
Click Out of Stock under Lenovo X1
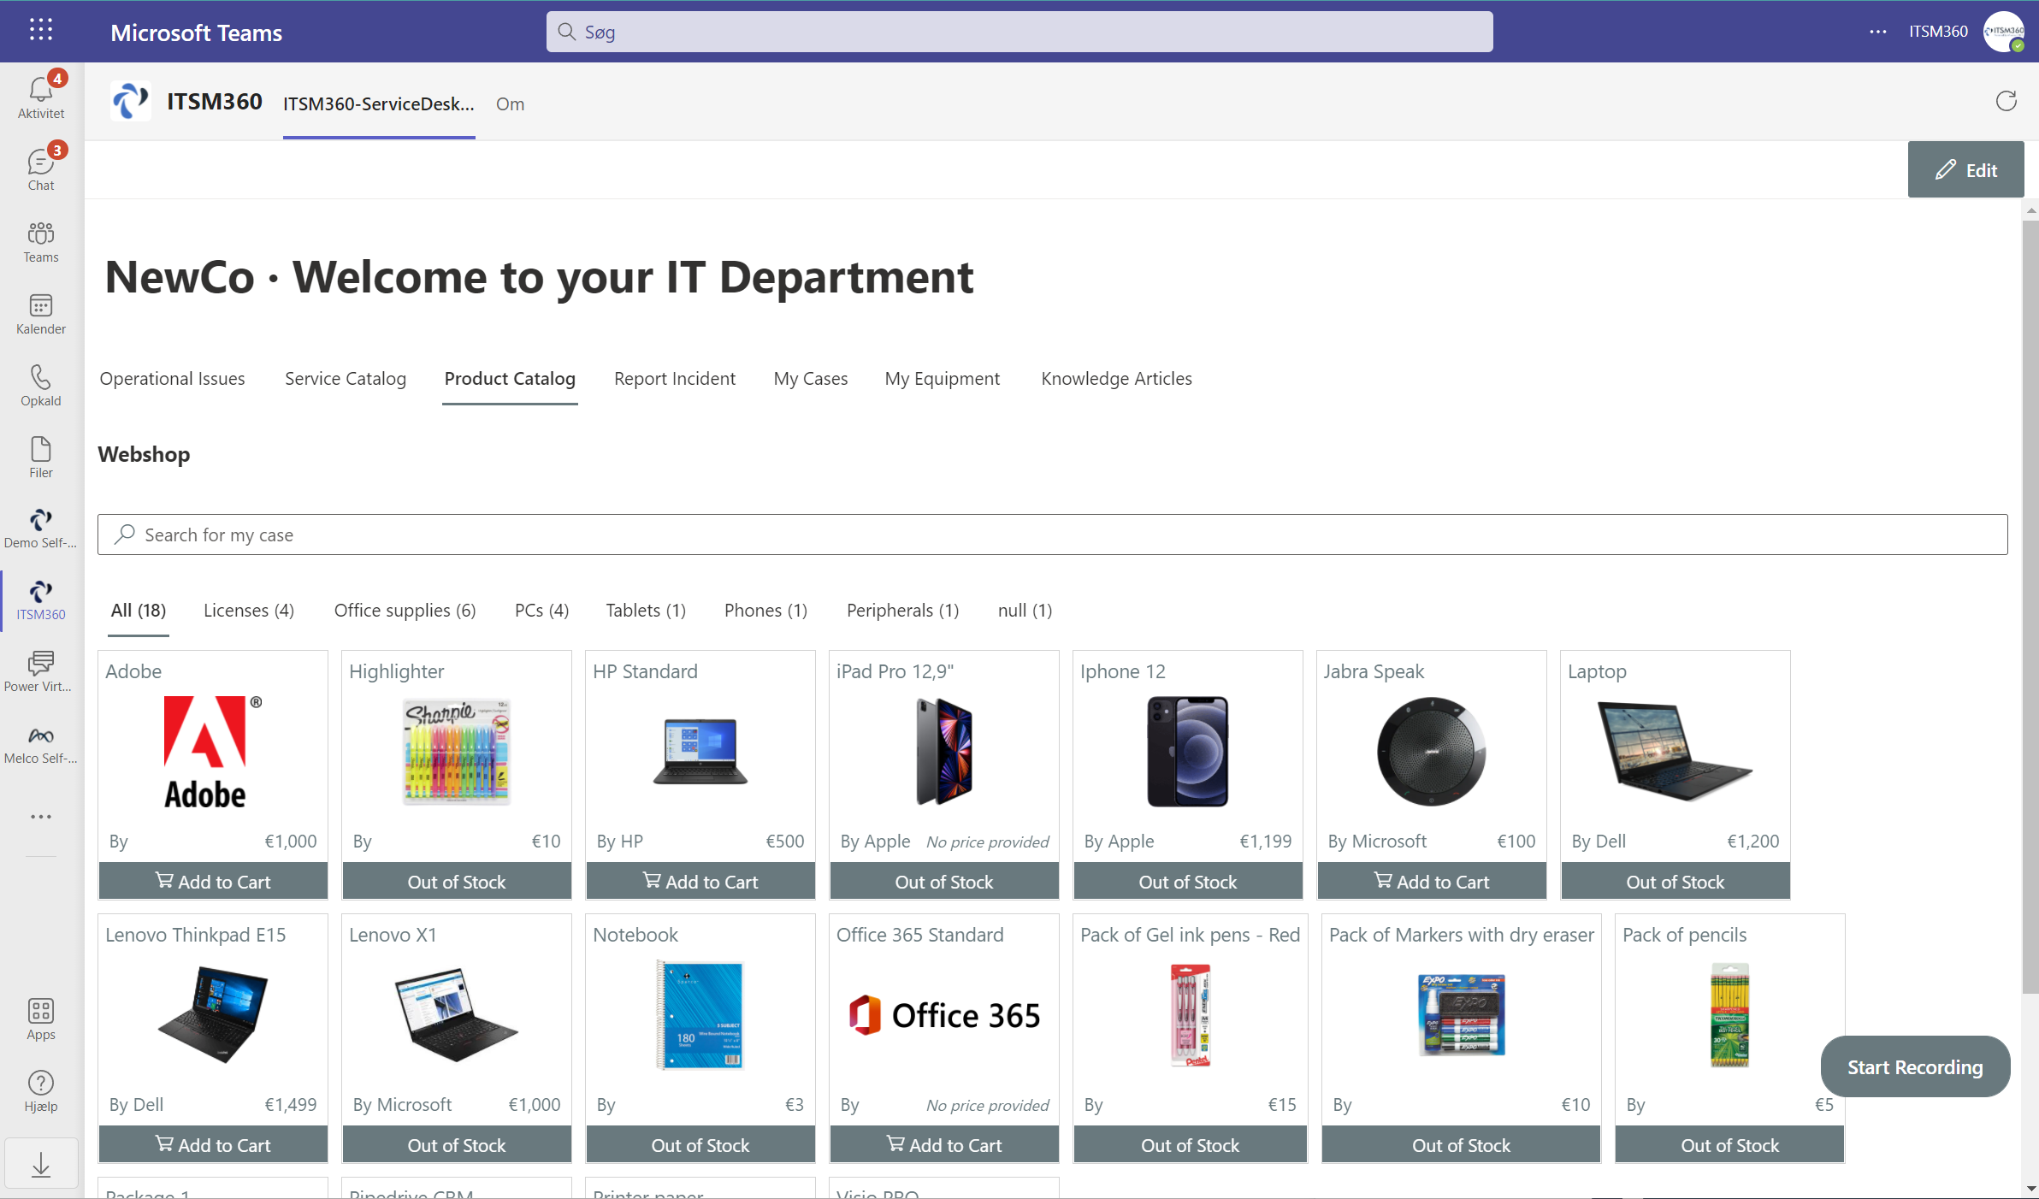pos(457,1144)
